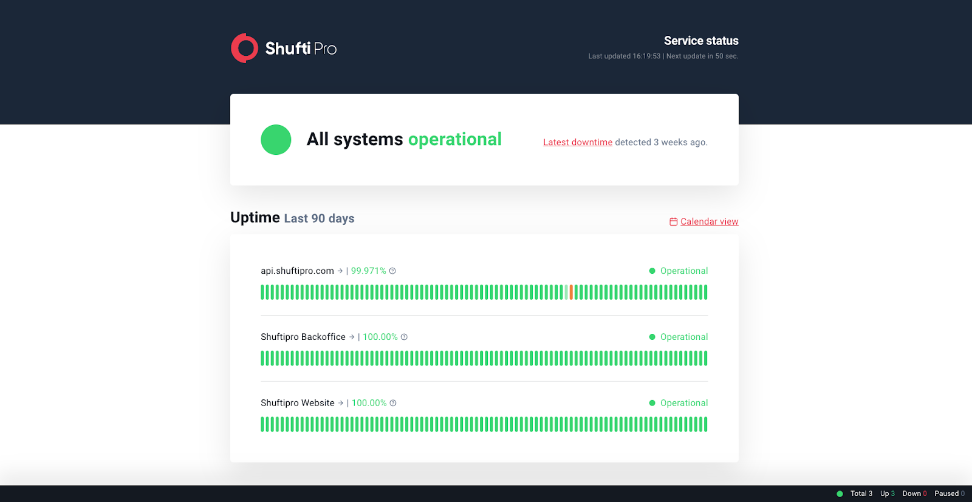Click the green dot beside api.shuftipro.com Operational

pyautogui.click(x=652, y=271)
